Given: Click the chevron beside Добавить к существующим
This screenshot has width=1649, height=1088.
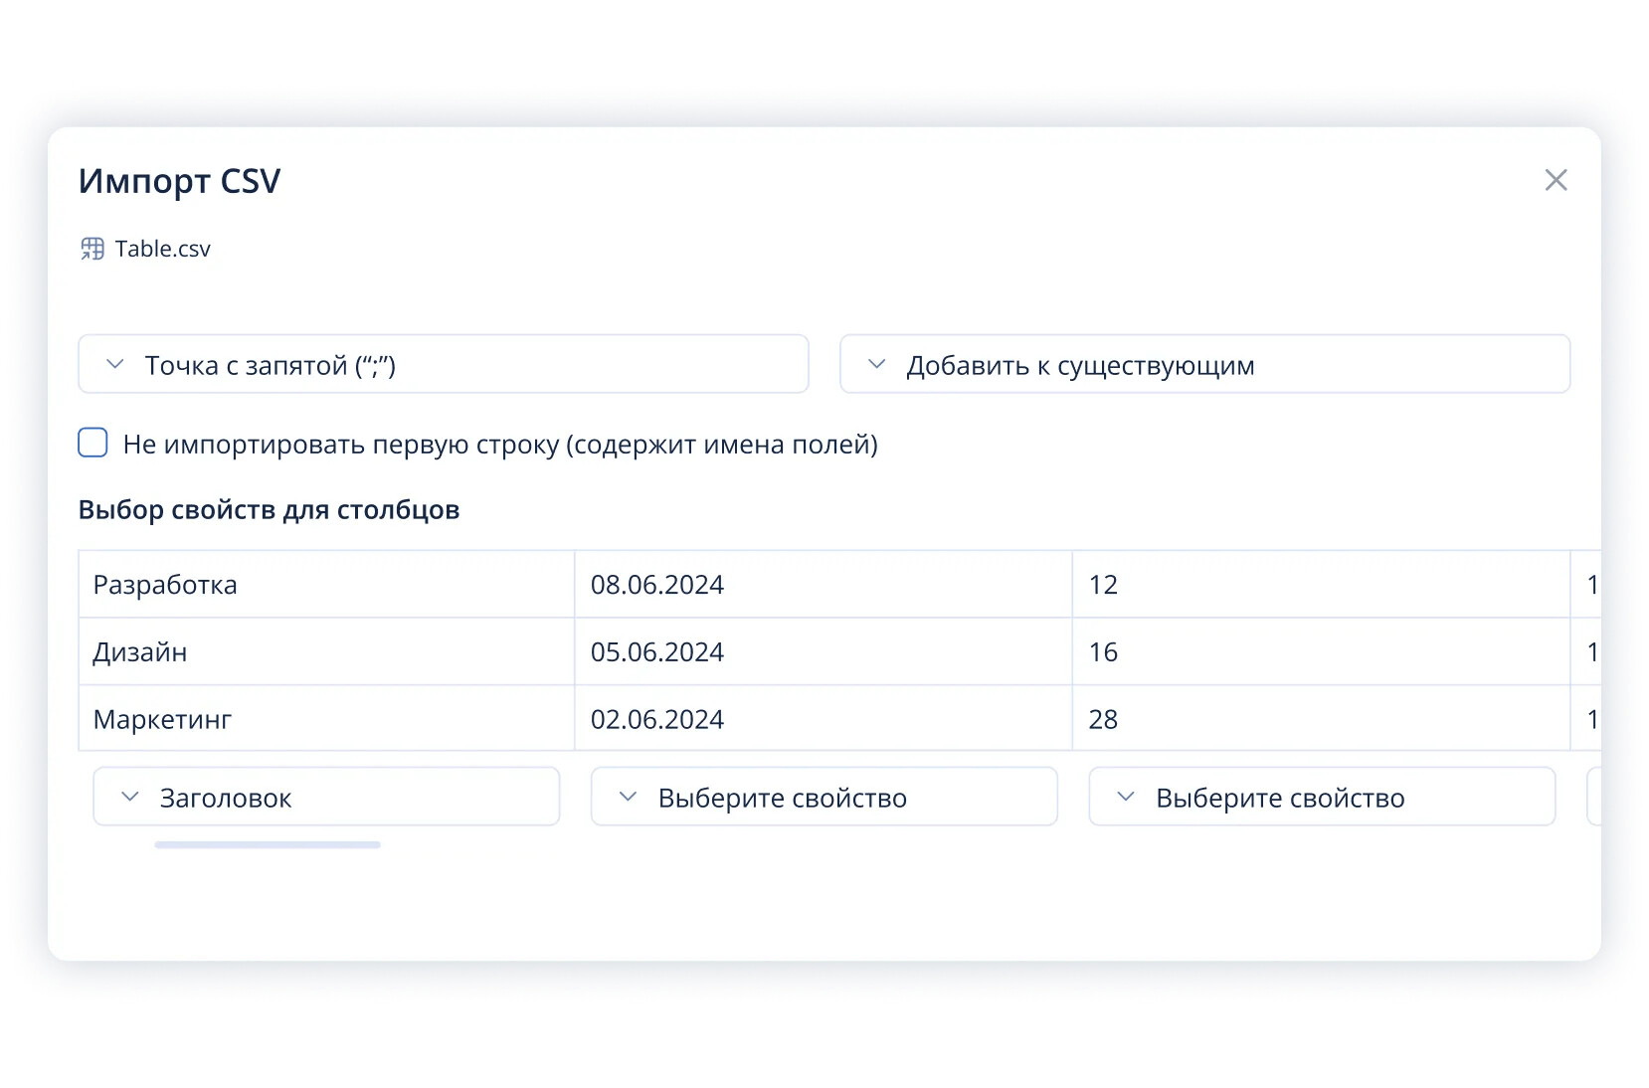Looking at the screenshot, I should [876, 365].
